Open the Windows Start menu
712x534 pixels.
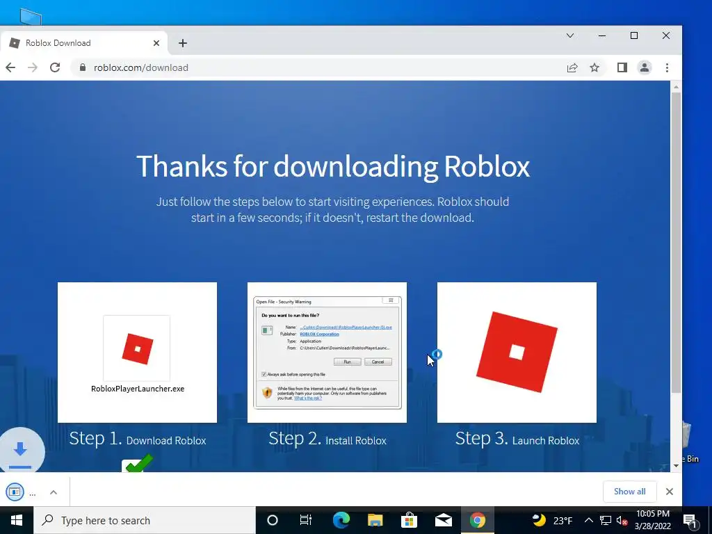17,520
